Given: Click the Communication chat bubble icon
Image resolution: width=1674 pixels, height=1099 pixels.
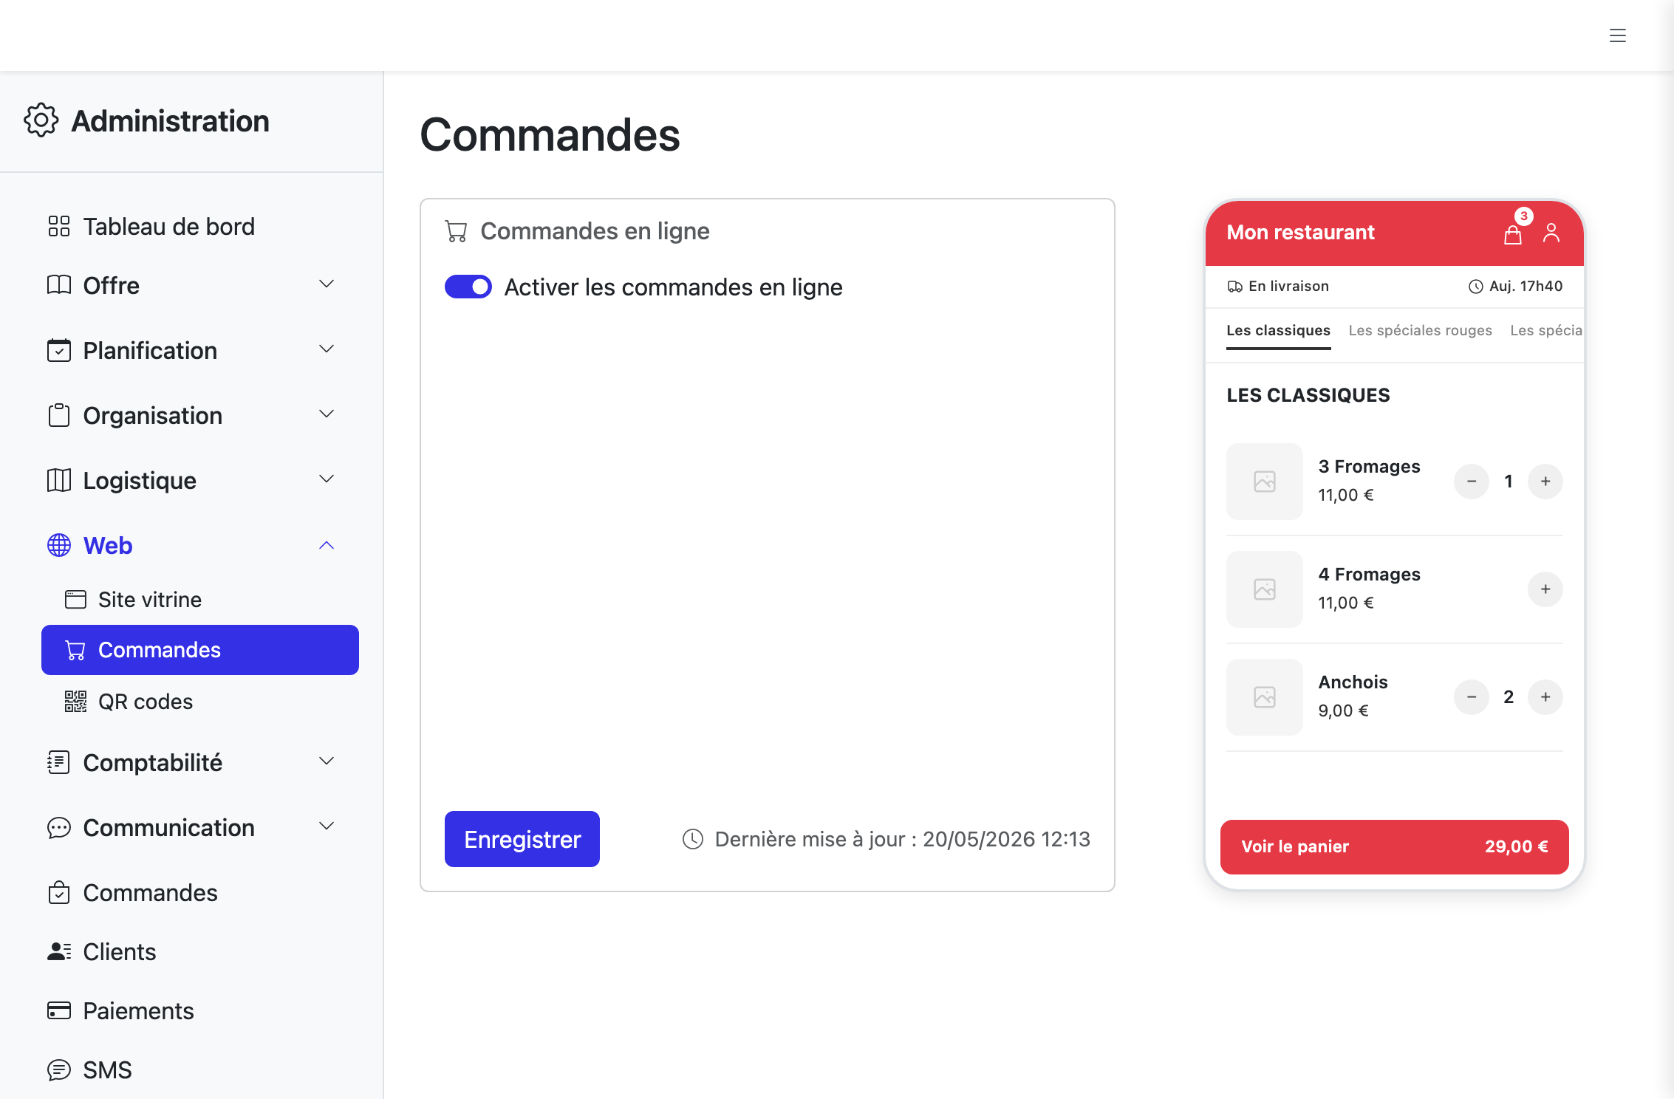Looking at the screenshot, I should 59,827.
